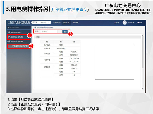153x114 pixels.
Task: Click the scroll-down arrow of the details panel
Action: [x=143, y=88]
